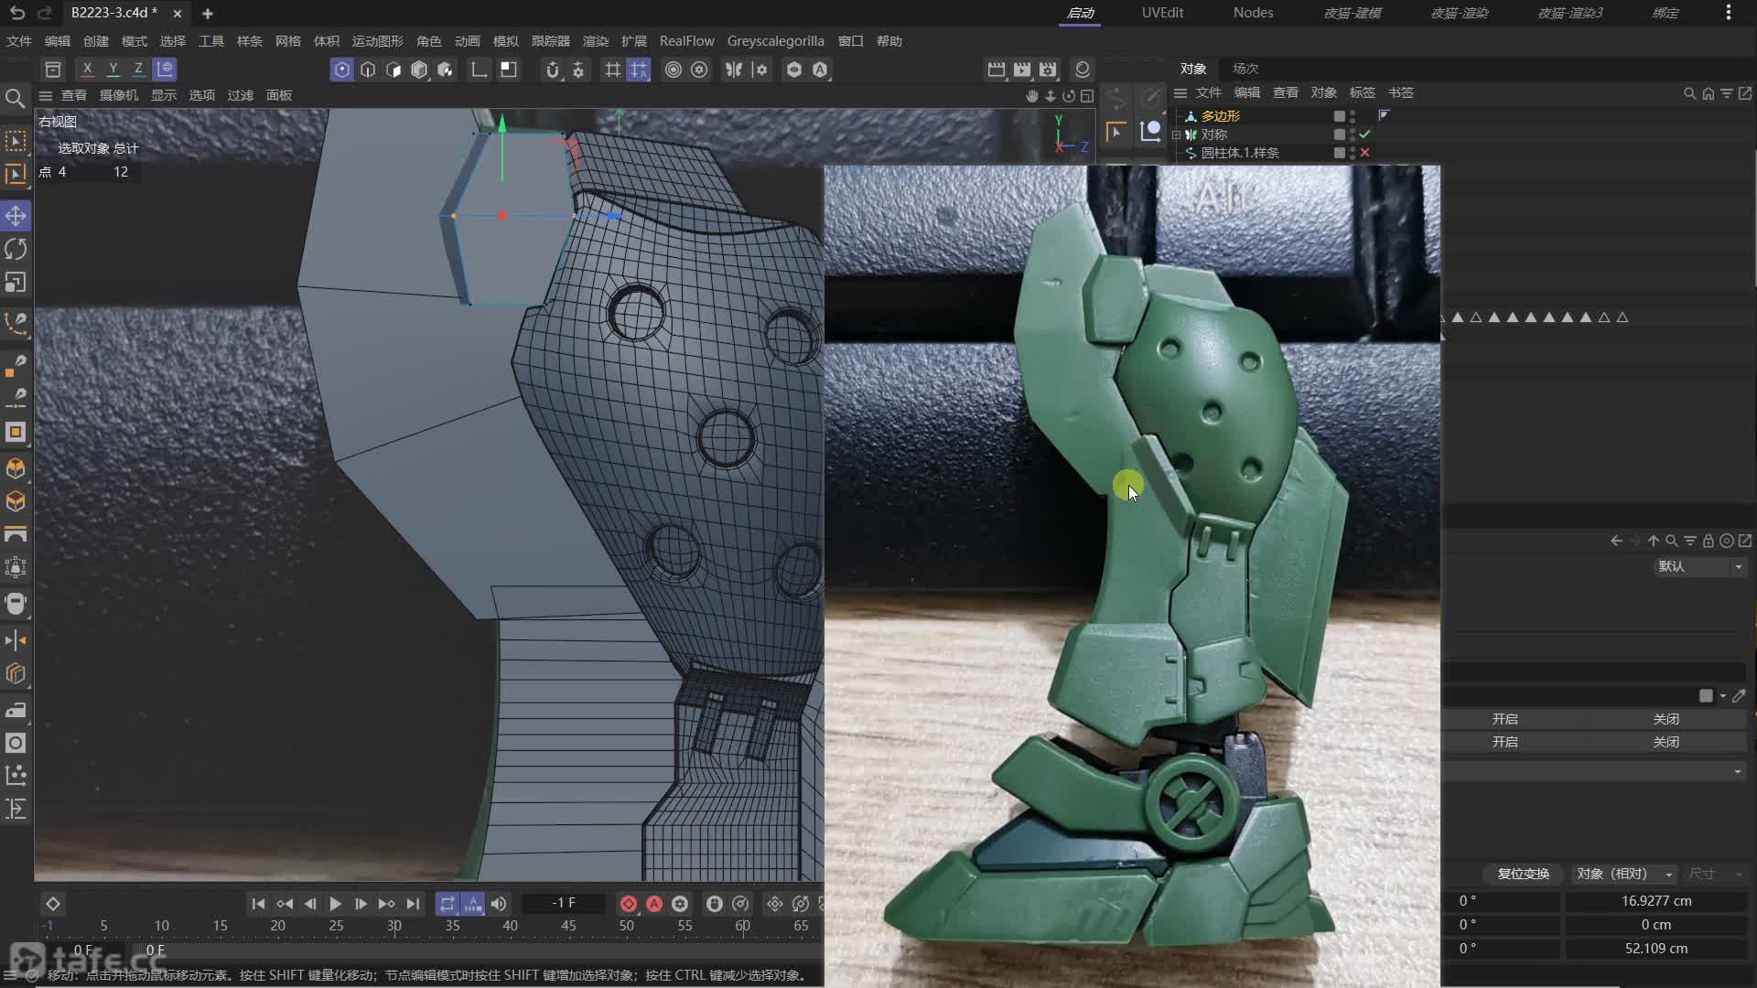This screenshot has width=1757, height=988.
Task: Select the Move tool in left toolbar
Action: click(x=16, y=216)
